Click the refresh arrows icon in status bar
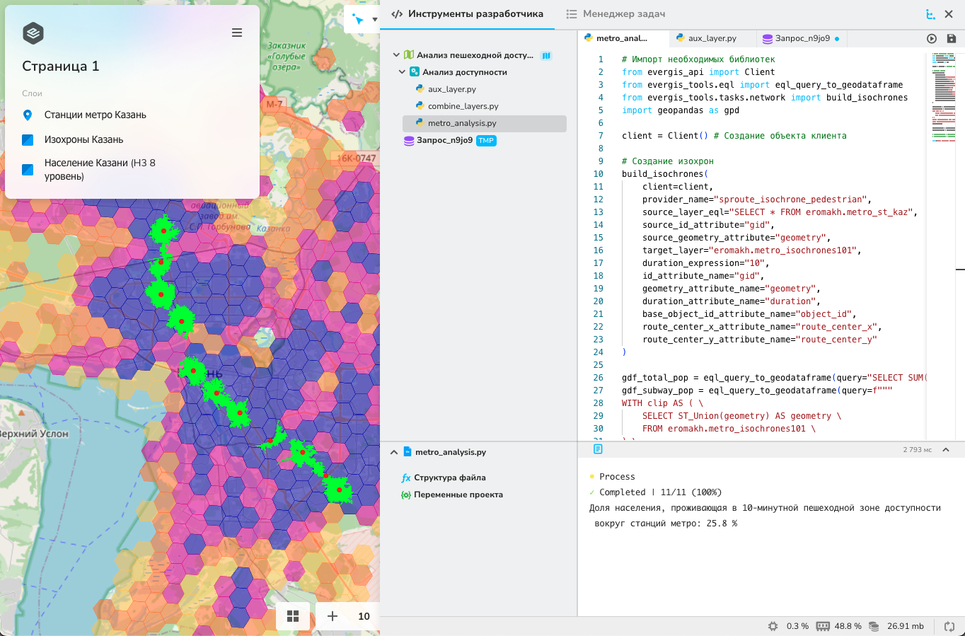The image size is (965, 636). point(949,626)
